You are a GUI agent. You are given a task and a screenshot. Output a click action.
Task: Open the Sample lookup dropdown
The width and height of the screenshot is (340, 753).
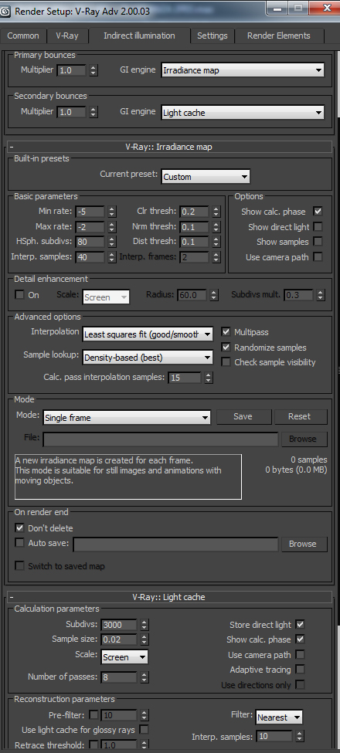click(148, 358)
